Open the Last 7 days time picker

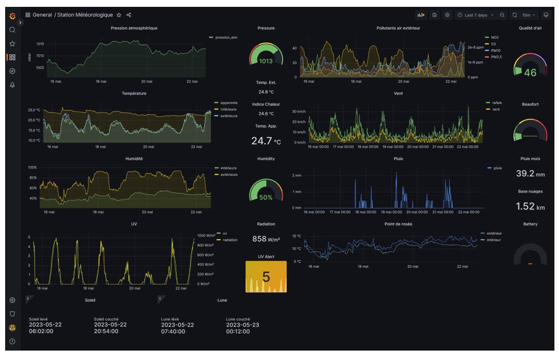(476, 15)
